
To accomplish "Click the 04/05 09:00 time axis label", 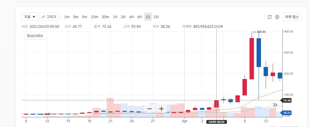I will click(x=216, y=122).
